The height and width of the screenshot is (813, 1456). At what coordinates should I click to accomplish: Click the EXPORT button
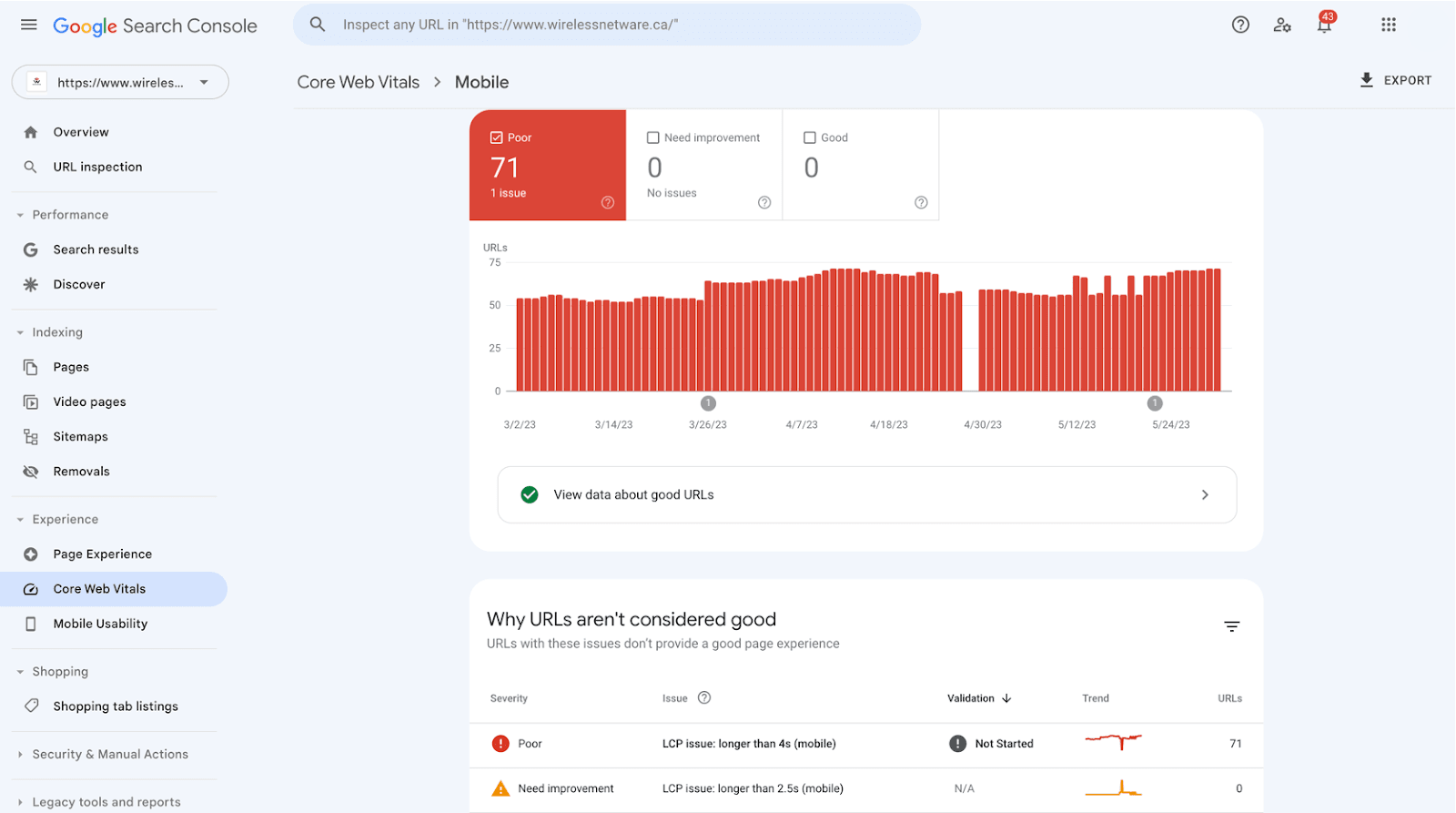coord(1395,80)
